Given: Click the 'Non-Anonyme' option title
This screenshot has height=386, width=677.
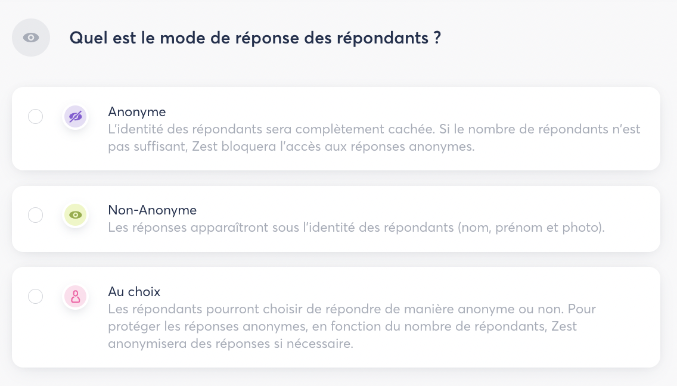Looking at the screenshot, I should coord(152,210).
